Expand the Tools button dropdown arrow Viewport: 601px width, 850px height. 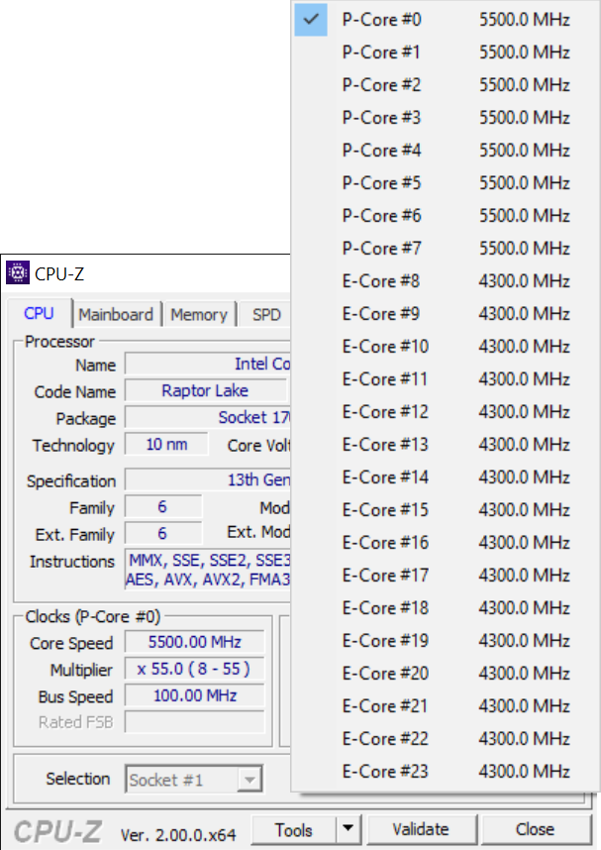pyautogui.click(x=348, y=829)
